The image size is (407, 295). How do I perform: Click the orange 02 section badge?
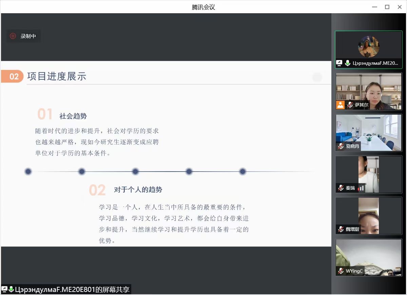(13, 77)
